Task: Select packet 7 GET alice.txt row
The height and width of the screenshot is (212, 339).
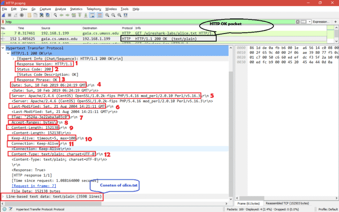Action: (164, 33)
